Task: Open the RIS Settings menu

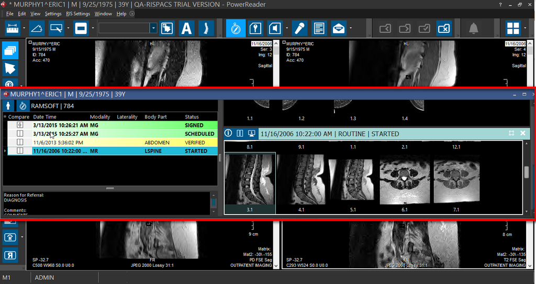Action: pyautogui.click(x=78, y=14)
